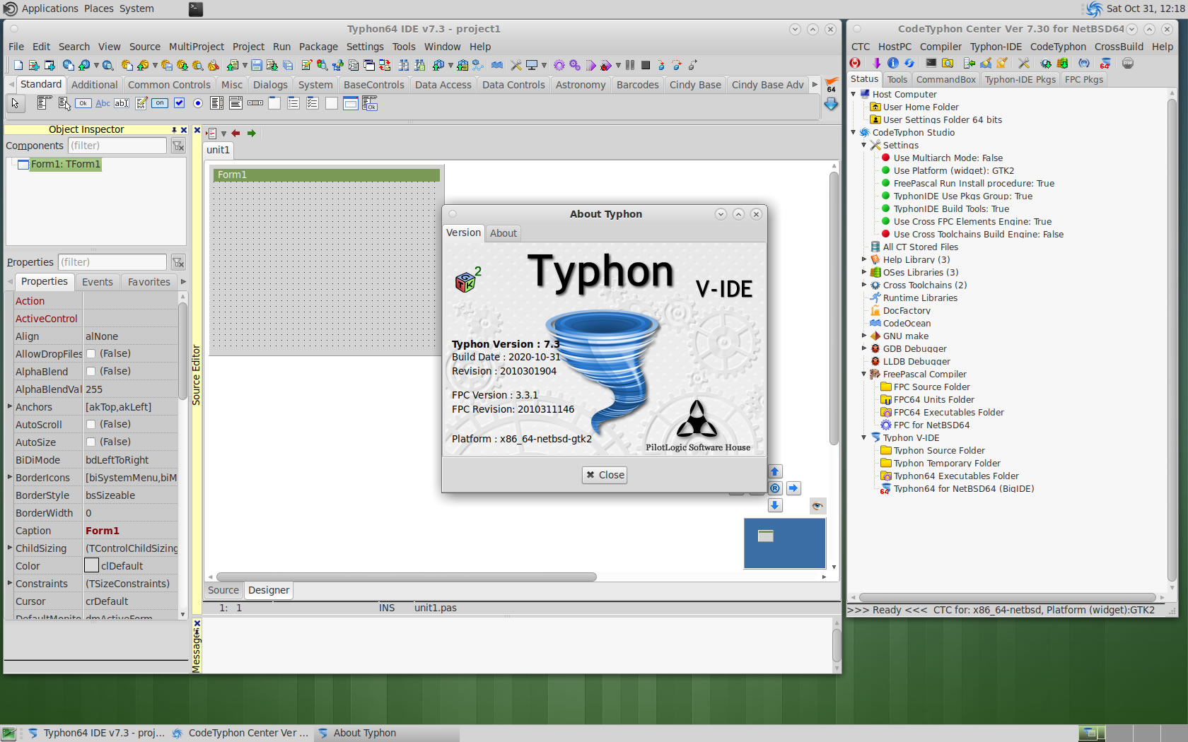
Task: Collapse the Settings tree node
Action: click(x=864, y=145)
